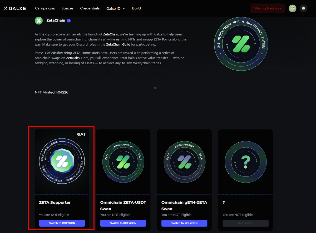
Task: Expand the description with double chevron
Action: pos(155,88)
